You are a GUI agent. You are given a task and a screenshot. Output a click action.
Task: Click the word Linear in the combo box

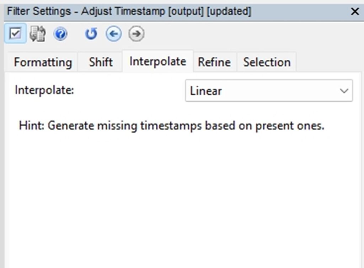pyautogui.click(x=206, y=91)
